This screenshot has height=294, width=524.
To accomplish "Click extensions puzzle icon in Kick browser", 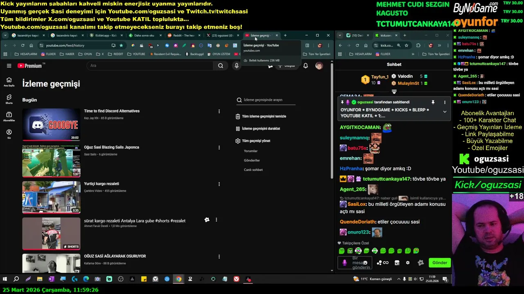I will 418,45.
